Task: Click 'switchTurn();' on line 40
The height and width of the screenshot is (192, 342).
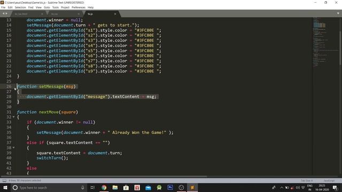Action: coord(52,158)
